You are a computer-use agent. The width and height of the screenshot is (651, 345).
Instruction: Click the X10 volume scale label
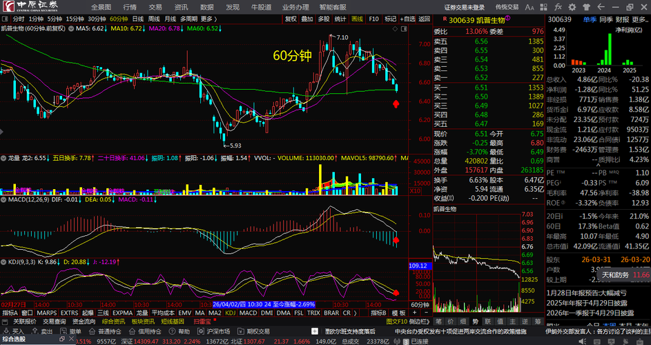coord(414,190)
